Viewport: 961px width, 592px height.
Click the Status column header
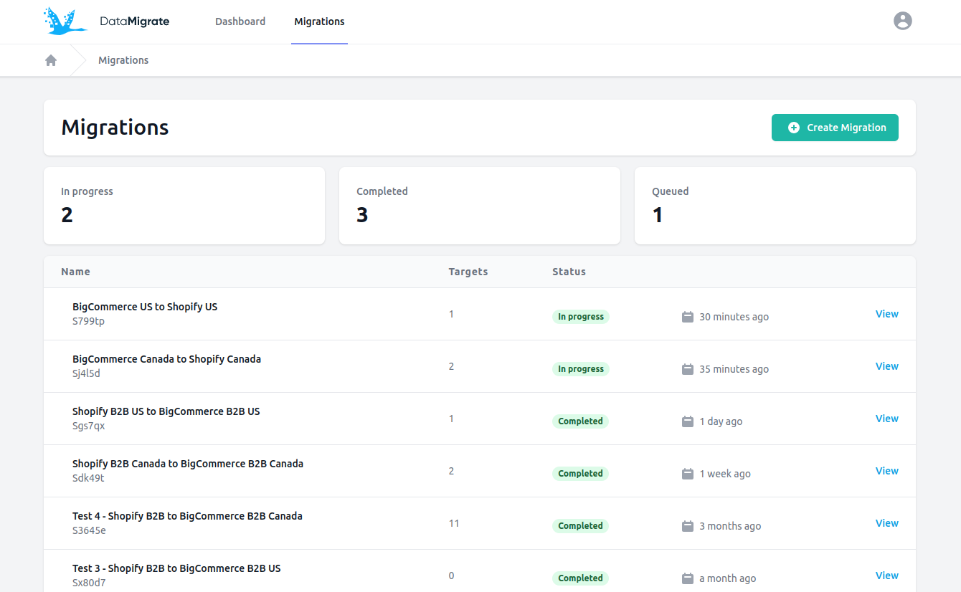[569, 272]
